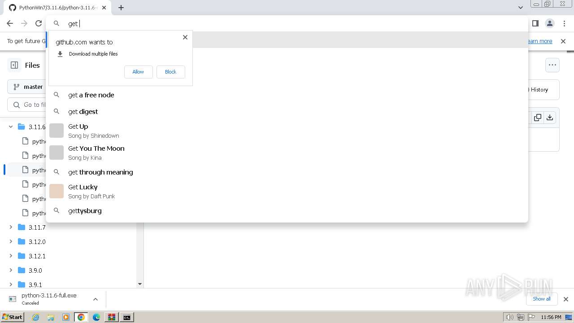This screenshot has height=323, width=574.
Task: Open the python-3.11.6-full.exe download menu chevron
Action: click(x=95, y=299)
